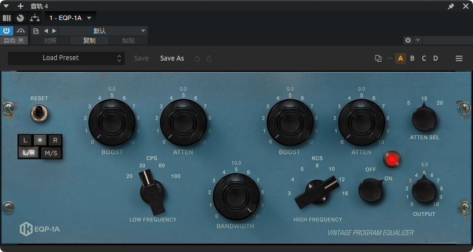Click the 自动: 关 automation button
The image size is (473, 252).
pyautogui.click(x=14, y=41)
